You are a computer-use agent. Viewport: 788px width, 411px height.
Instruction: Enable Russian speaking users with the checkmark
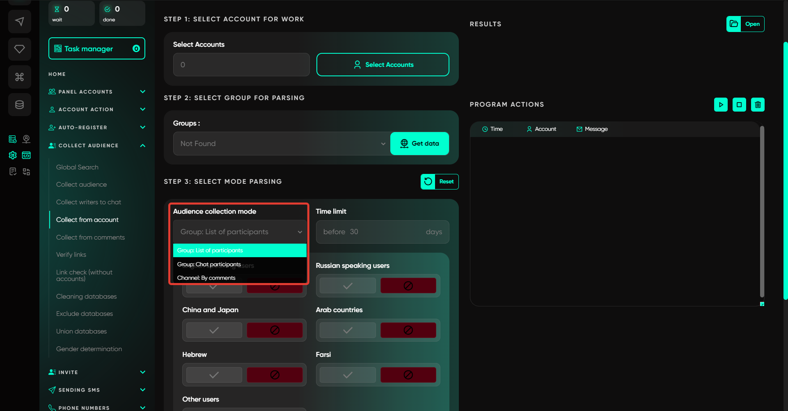(x=348, y=286)
